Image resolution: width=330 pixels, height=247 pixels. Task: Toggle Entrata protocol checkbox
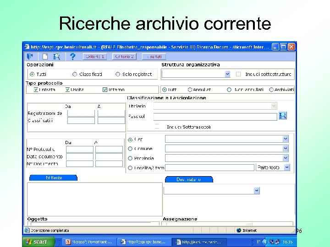point(36,90)
